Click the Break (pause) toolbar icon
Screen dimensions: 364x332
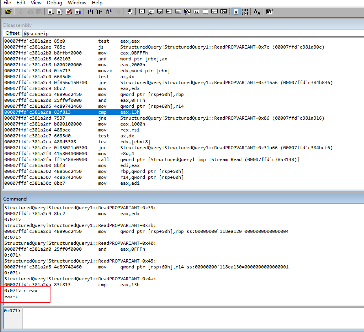78,11
